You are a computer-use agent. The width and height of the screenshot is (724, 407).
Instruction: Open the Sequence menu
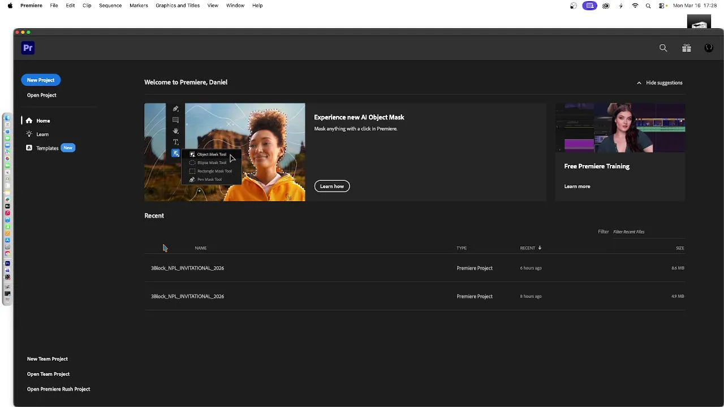(110, 5)
